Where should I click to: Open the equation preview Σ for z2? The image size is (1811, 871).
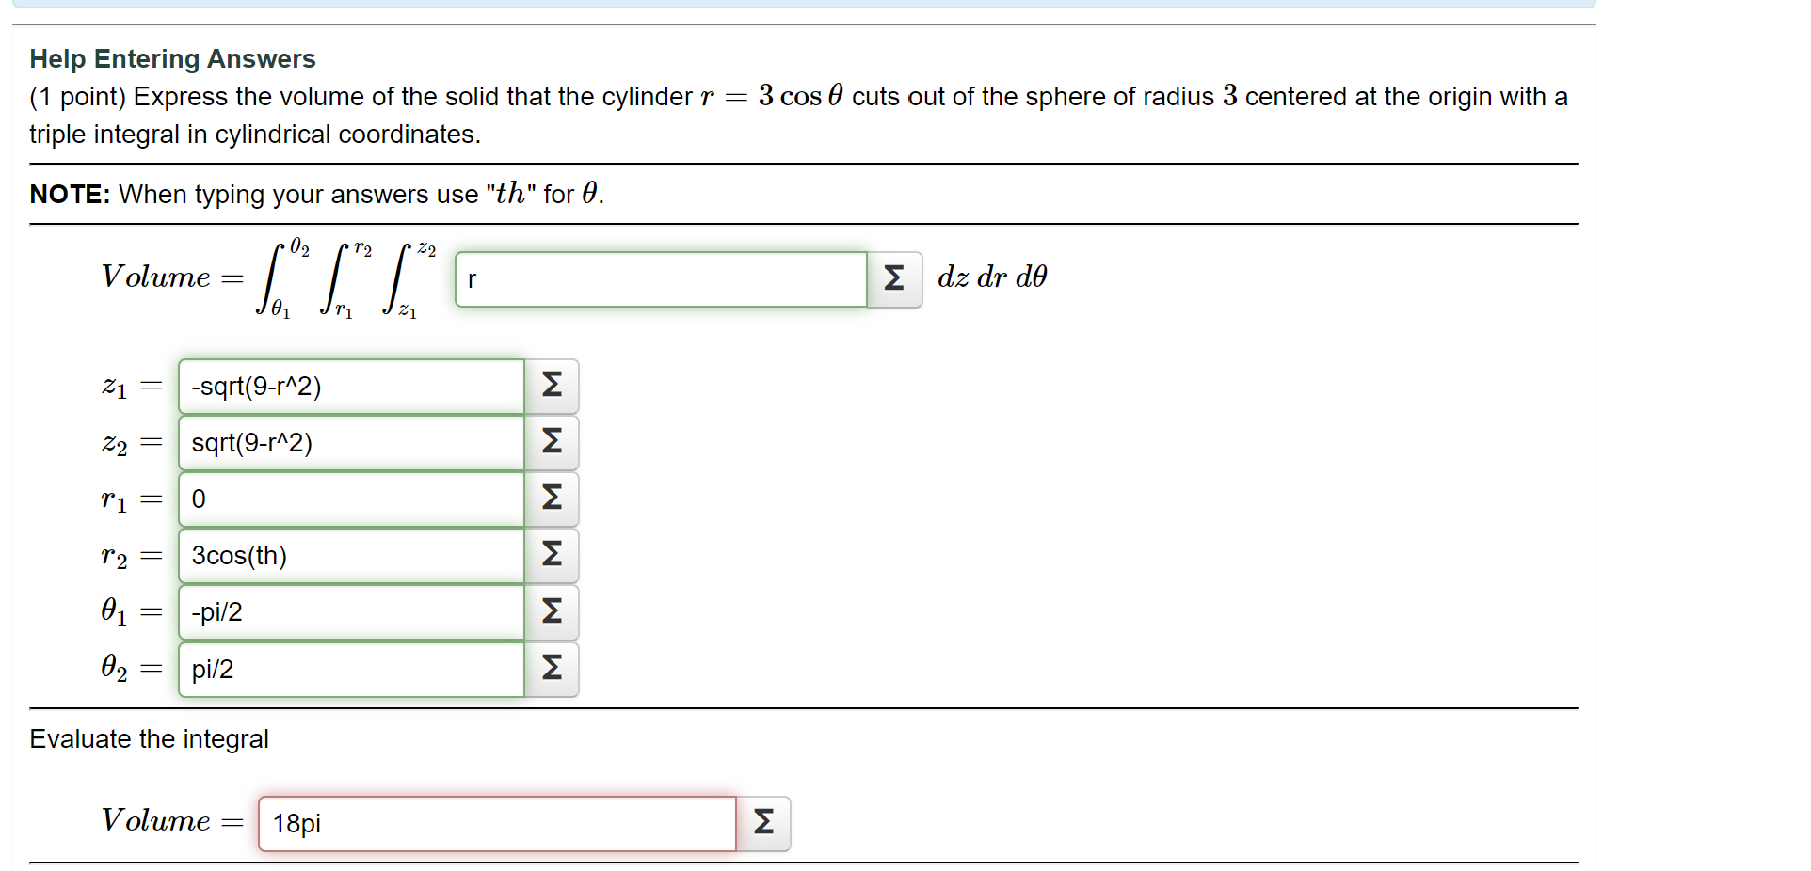click(552, 442)
